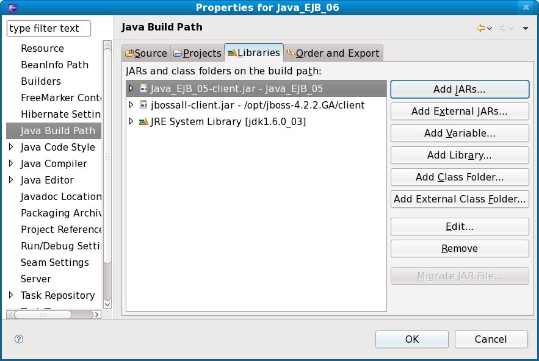Click the help question mark icon
Screen dimensions: 539x361
pos(18,339)
